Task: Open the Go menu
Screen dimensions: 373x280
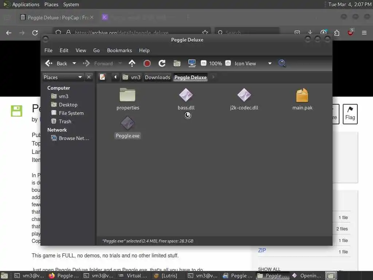Action: click(x=96, y=50)
